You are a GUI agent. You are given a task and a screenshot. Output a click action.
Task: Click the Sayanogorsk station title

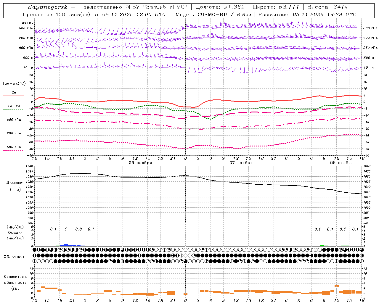point(48,7)
